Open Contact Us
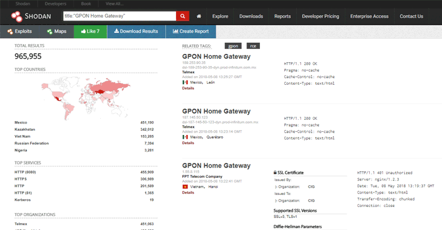This screenshot has width=442, height=230. point(411,16)
